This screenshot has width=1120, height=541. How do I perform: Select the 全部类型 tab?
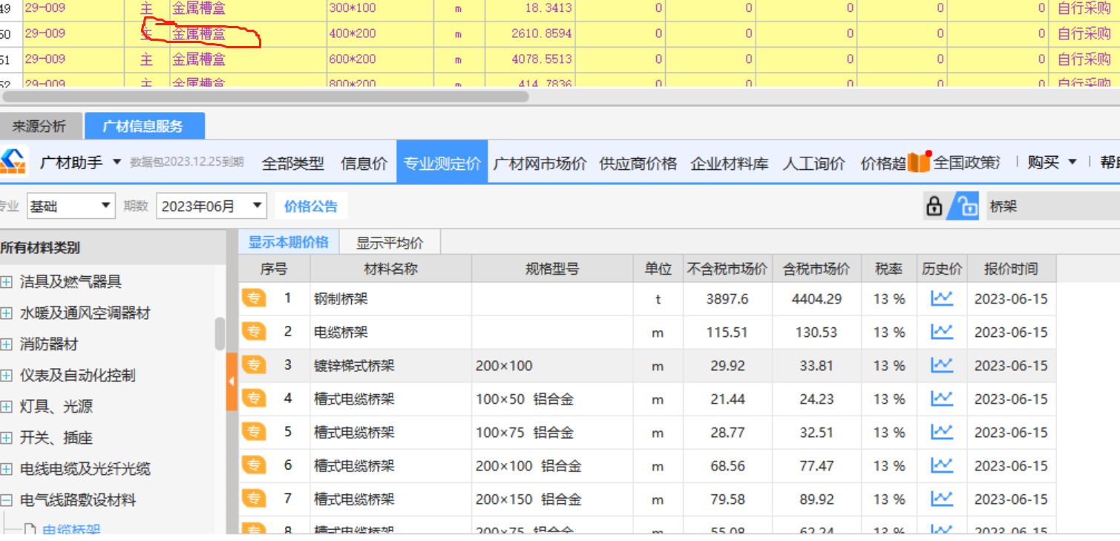(292, 163)
